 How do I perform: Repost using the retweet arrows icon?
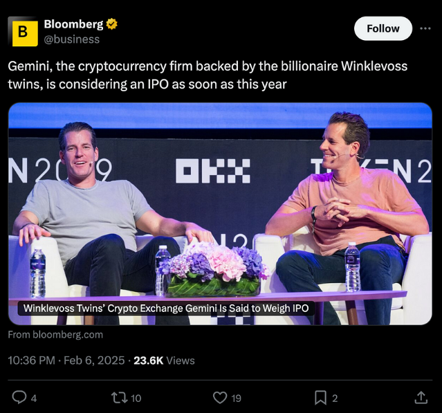click(120, 398)
